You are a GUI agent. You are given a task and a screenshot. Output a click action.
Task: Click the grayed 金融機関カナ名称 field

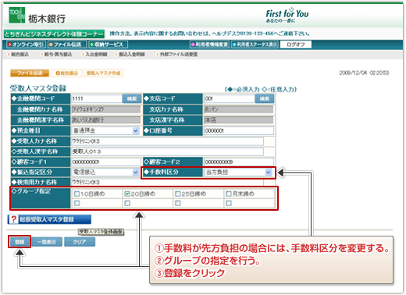click(106, 109)
